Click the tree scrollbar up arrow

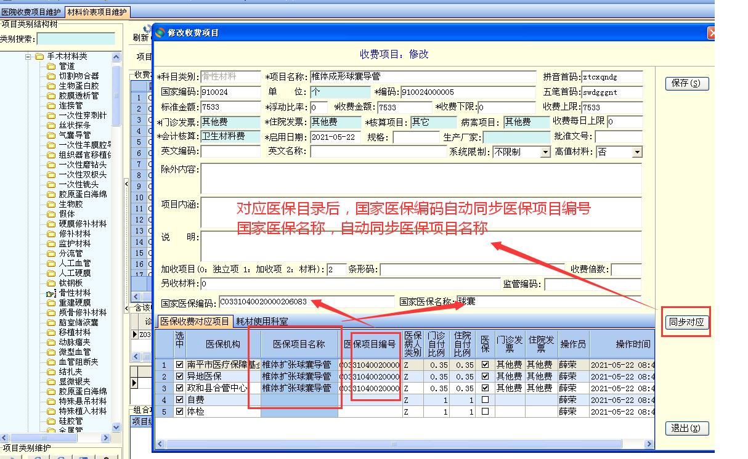pos(117,57)
